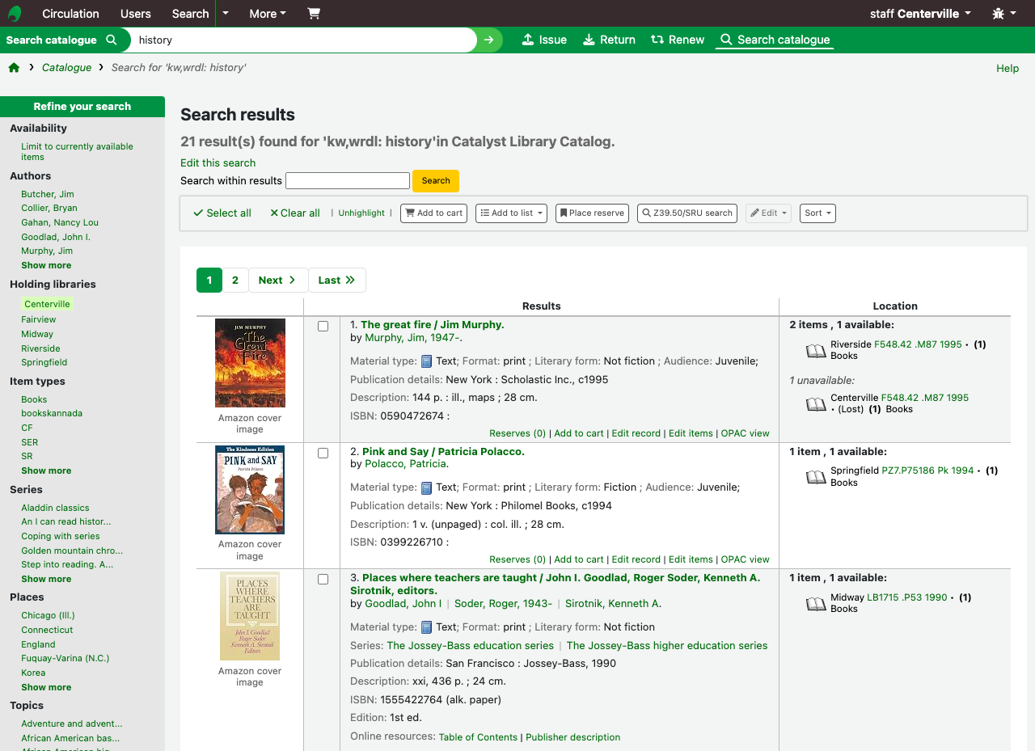Click the Koha leaf logo icon
The height and width of the screenshot is (751, 1035).
click(x=15, y=13)
